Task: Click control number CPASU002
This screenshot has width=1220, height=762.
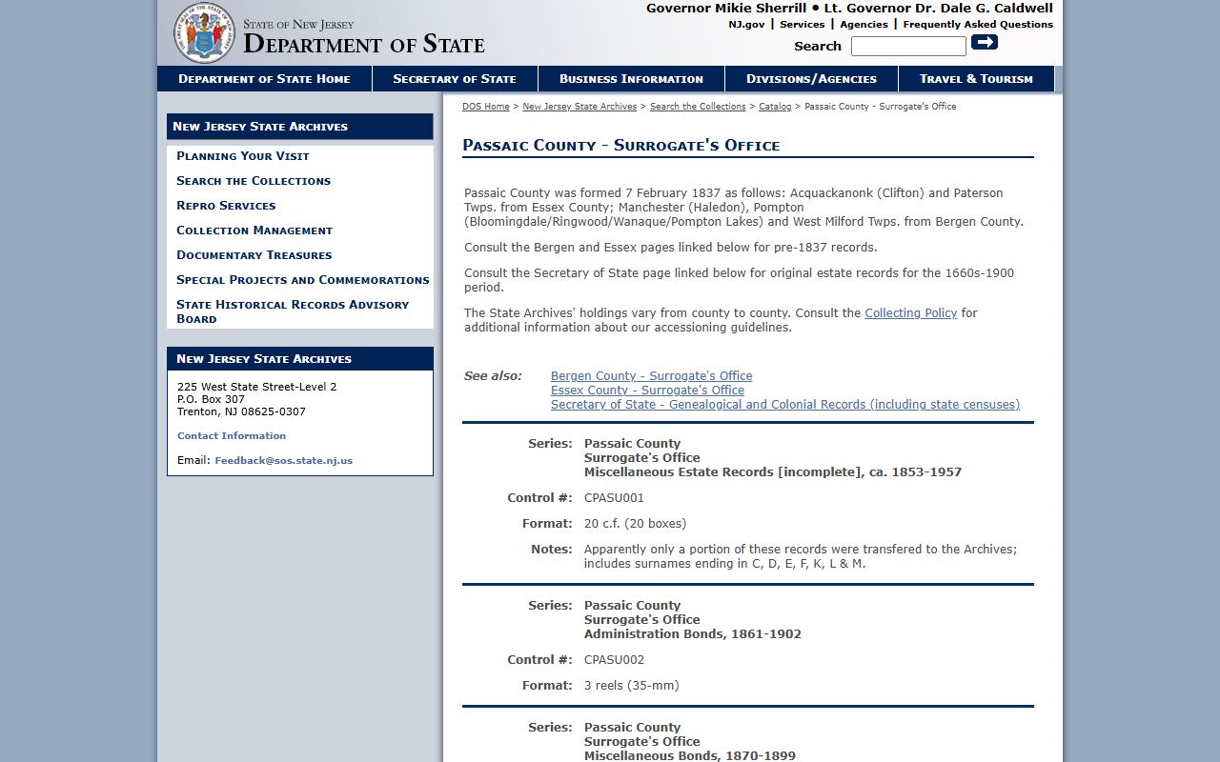Action: point(614,660)
